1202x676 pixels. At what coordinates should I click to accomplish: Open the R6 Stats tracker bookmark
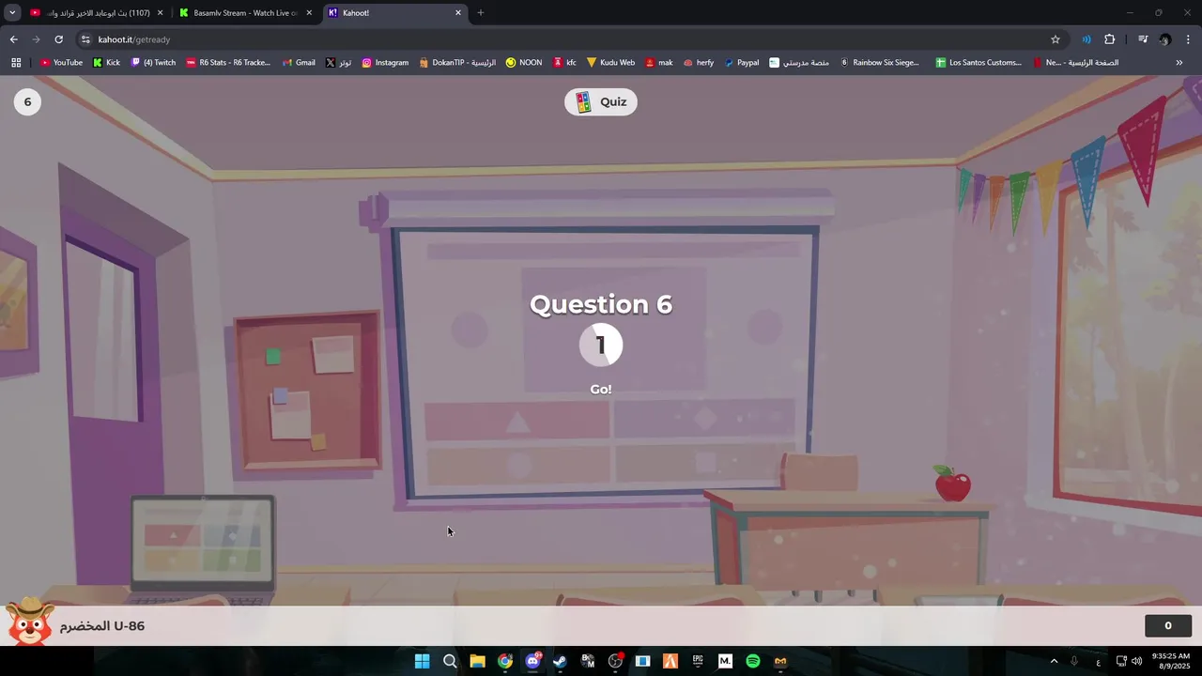[x=228, y=63]
